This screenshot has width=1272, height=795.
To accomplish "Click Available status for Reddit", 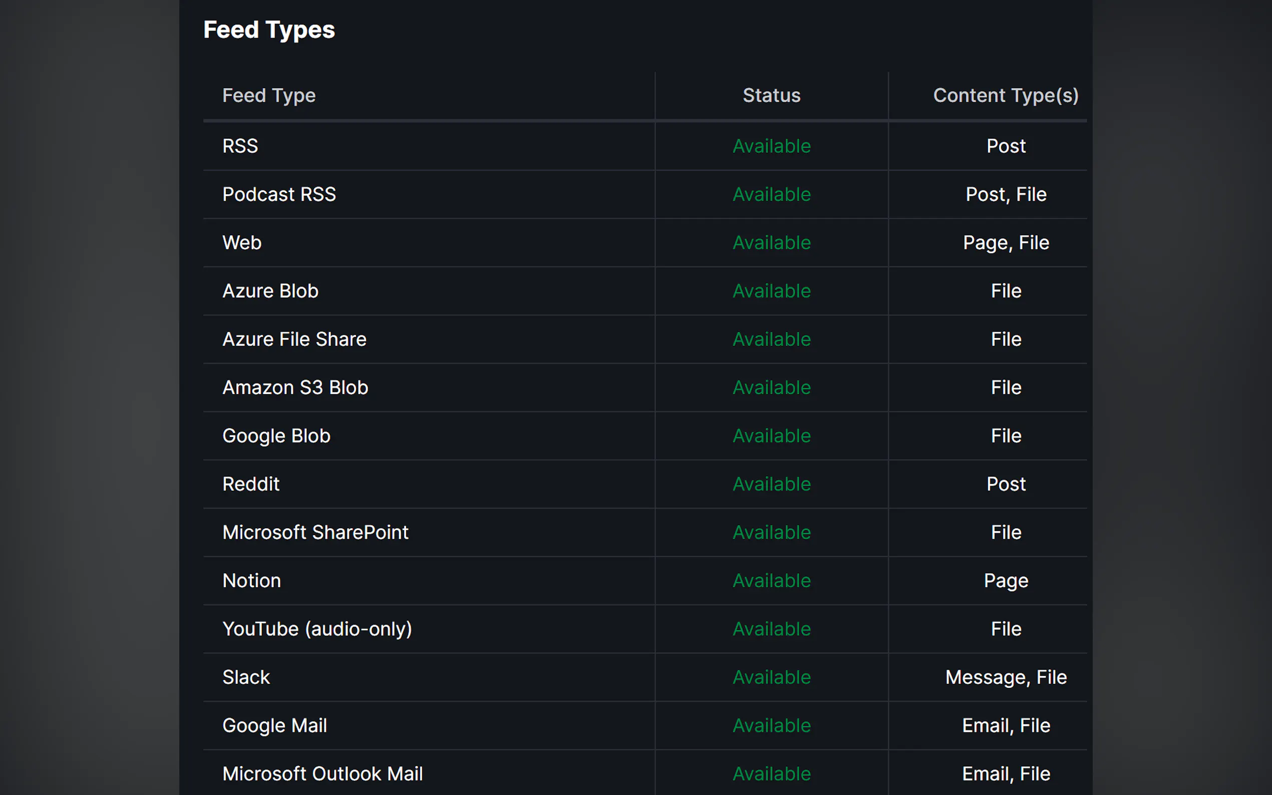I will coord(771,484).
